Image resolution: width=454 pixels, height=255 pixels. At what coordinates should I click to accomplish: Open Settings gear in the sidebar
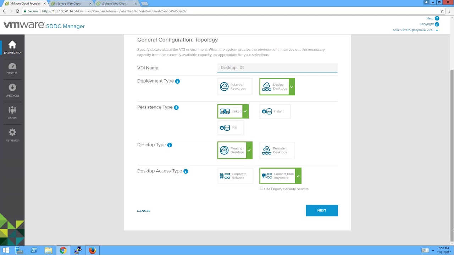(12, 135)
